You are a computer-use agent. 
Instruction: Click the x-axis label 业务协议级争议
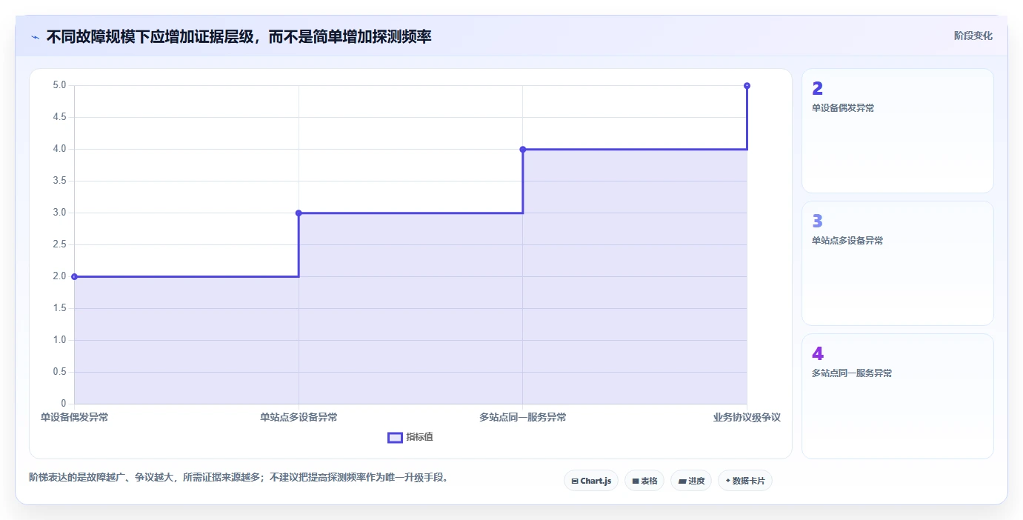(747, 417)
